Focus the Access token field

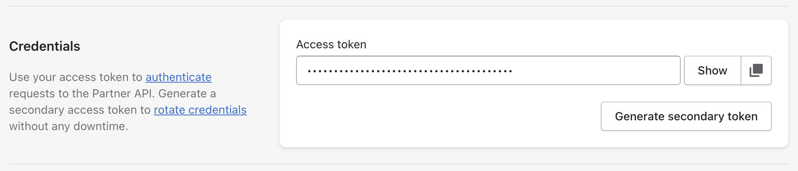click(488, 70)
